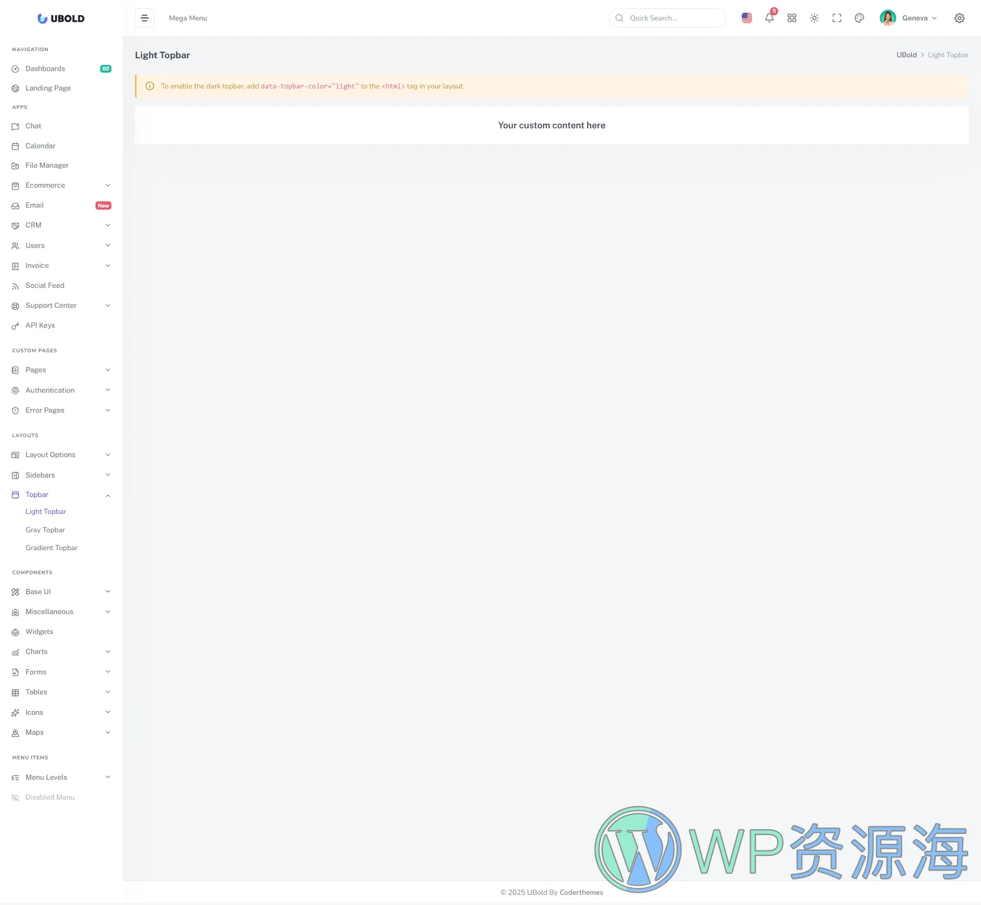Screen dimensions: 981x905
Task: Open Calendar in the sidebar
Action: 40,146
